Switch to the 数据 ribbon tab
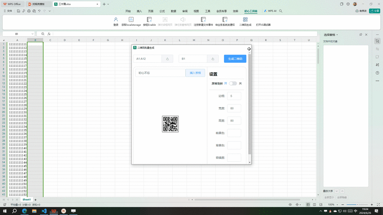This screenshot has width=383, height=215. (x=174, y=11)
